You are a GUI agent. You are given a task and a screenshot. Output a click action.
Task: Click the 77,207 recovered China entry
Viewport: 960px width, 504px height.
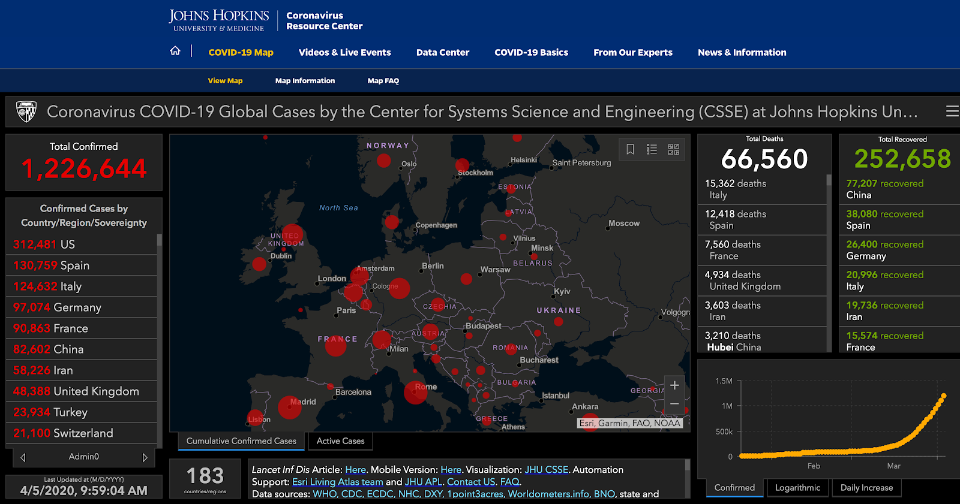(x=899, y=189)
